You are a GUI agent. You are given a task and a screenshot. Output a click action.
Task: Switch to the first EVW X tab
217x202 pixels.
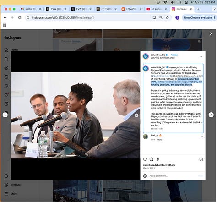pyautogui.click(x=56, y=9)
